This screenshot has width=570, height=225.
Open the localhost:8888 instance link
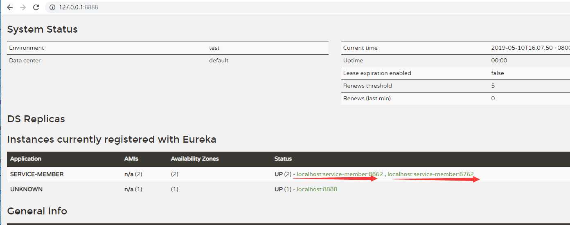pos(317,189)
